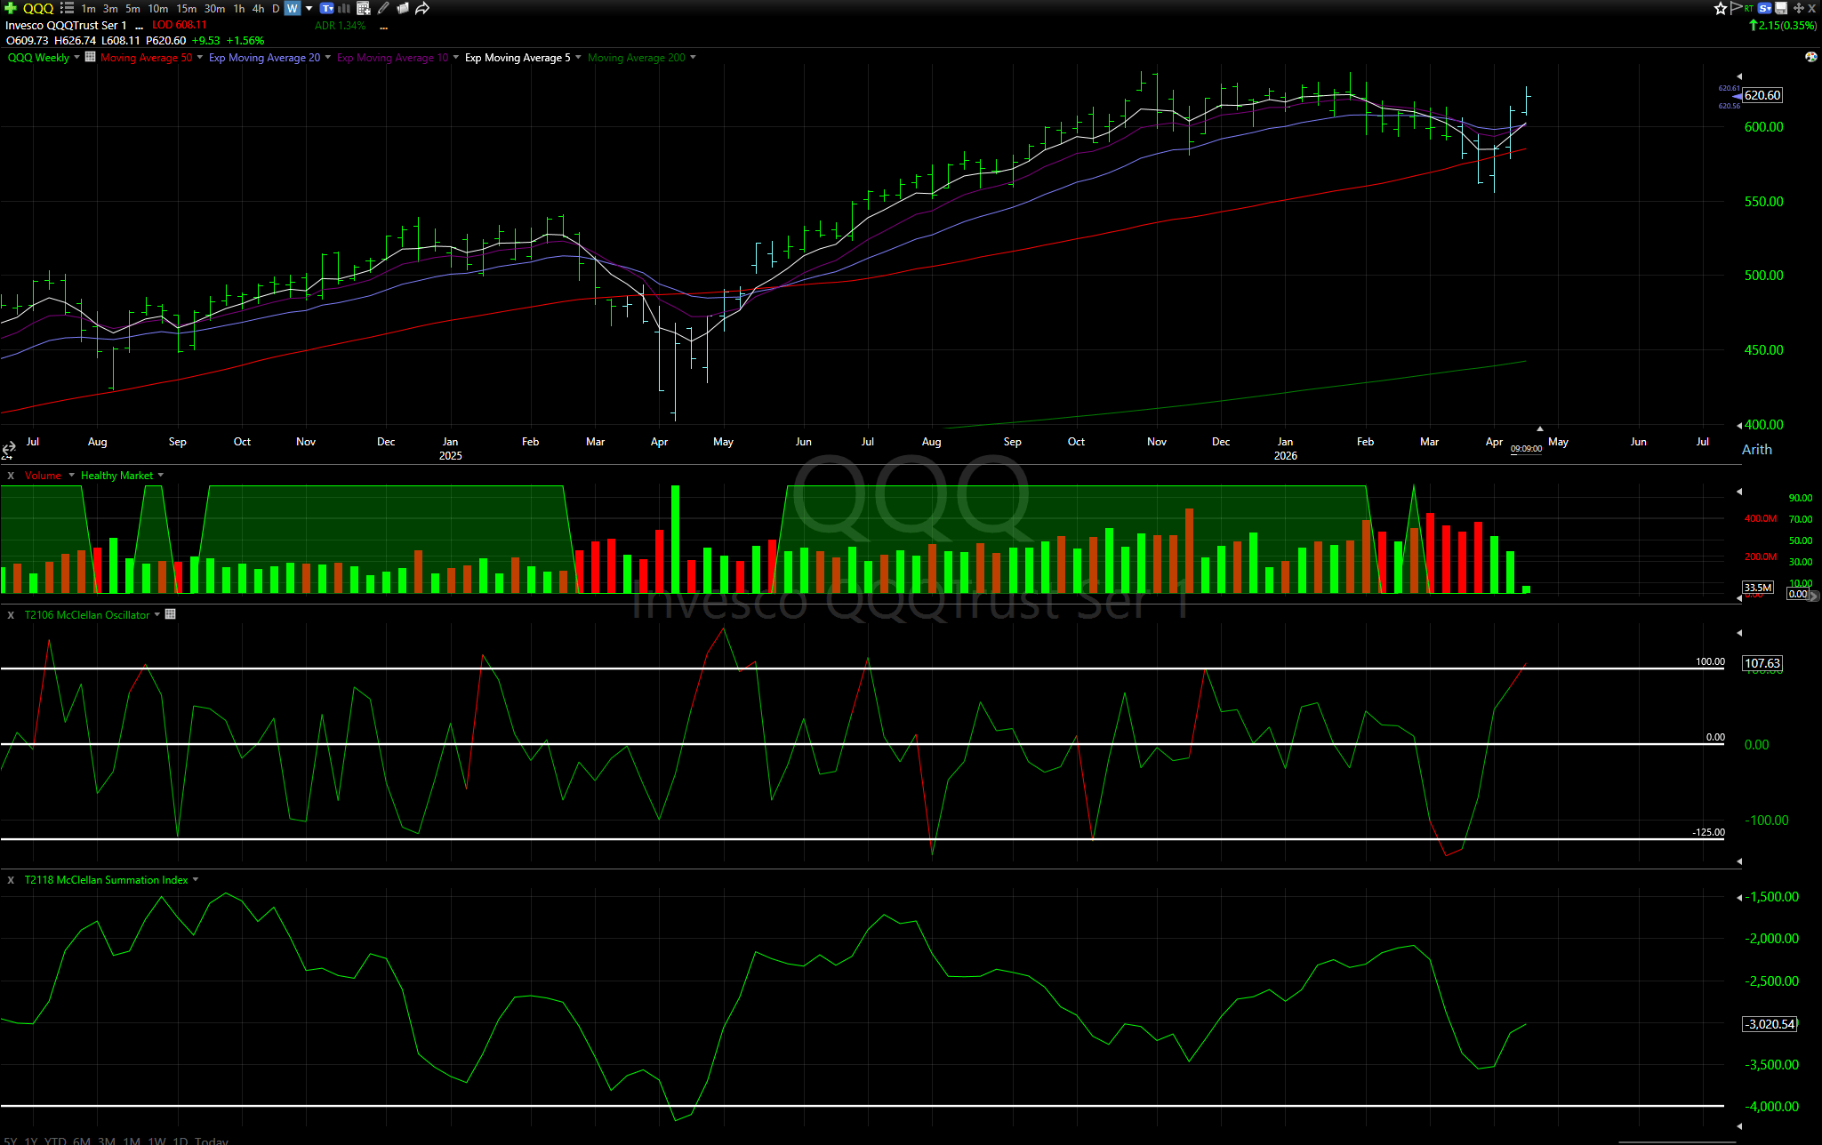Click the T2118 McClellan Summation Index label
Viewport: 1822px width, 1145px height.
106,879
